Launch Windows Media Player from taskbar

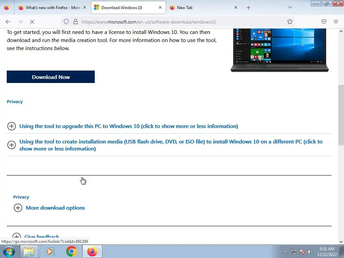click(50, 251)
